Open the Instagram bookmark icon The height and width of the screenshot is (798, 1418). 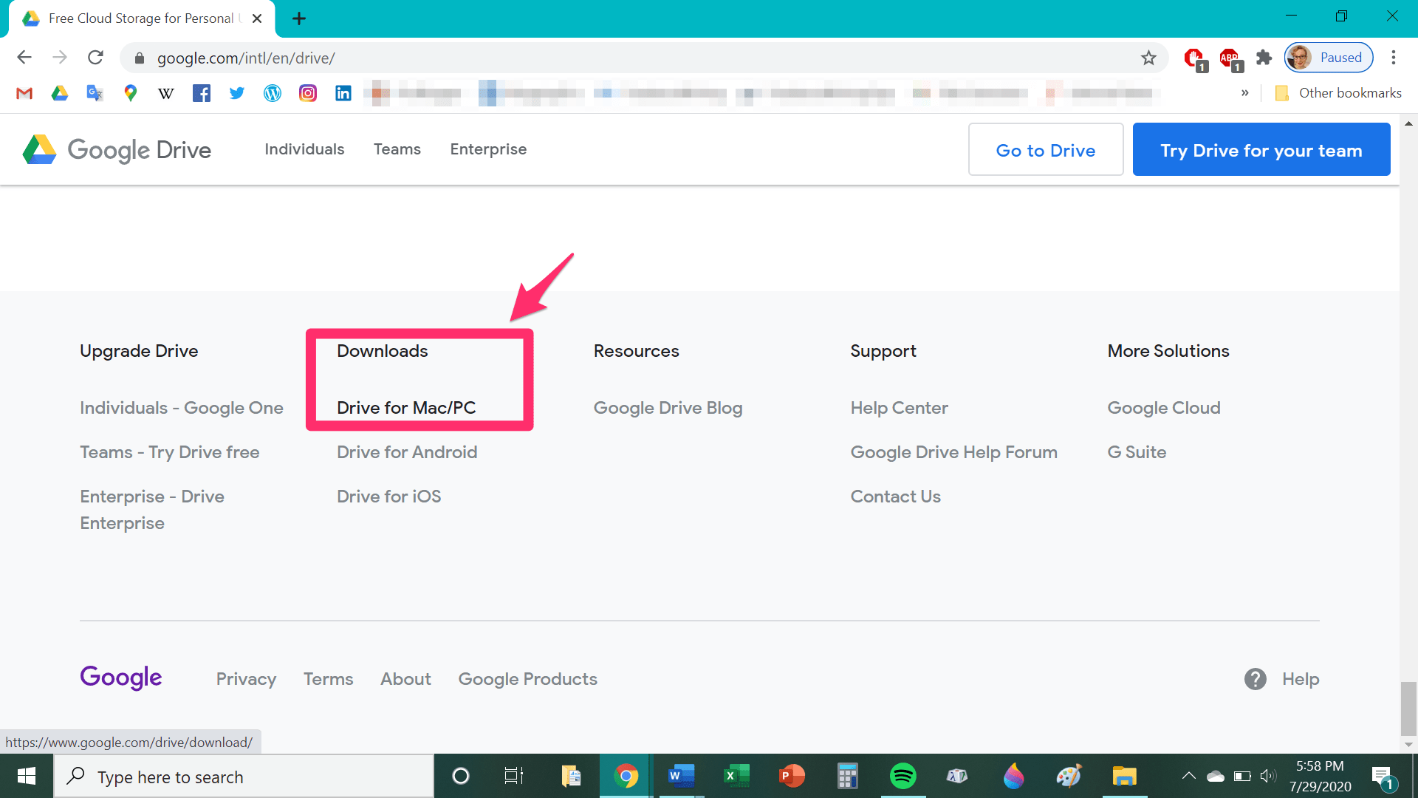[308, 93]
